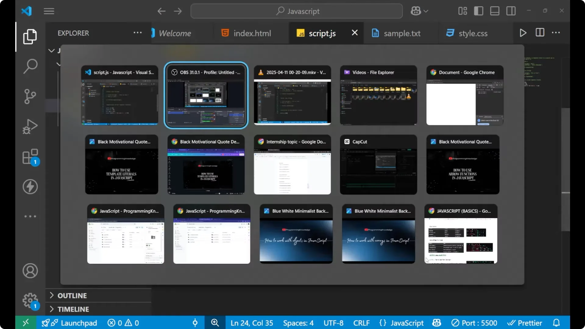The width and height of the screenshot is (585, 329).
Task: Toggle the primary side bar layout
Action: click(x=478, y=11)
